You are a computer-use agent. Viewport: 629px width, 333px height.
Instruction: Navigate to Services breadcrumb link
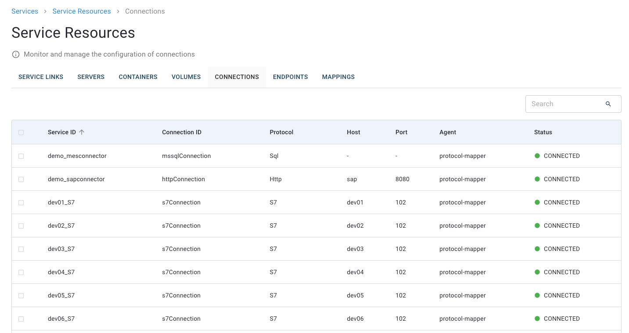[x=25, y=11]
